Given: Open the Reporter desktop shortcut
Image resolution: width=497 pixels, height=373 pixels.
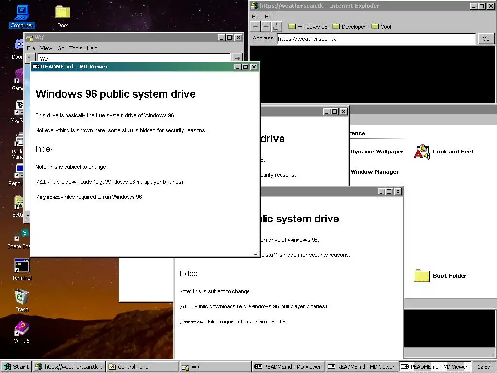Looking at the screenshot, I should click(17, 175).
